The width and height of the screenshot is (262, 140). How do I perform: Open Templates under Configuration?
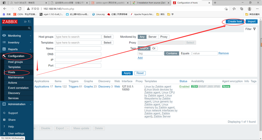pos(14,67)
